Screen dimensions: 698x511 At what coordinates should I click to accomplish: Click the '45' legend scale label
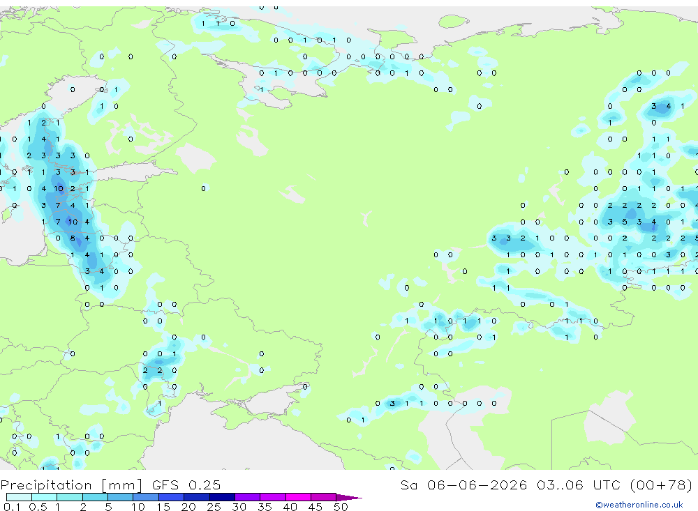coord(315,507)
